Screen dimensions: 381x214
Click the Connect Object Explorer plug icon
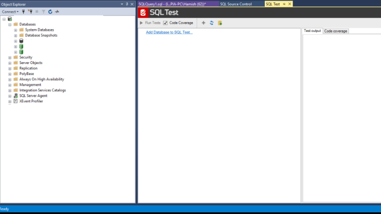coord(23,12)
